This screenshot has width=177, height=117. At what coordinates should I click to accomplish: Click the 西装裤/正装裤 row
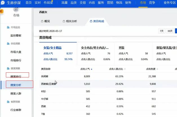tap(108, 84)
